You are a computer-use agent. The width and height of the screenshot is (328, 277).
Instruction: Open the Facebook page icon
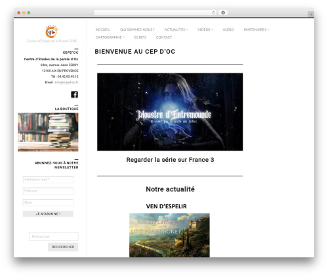[74, 94]
